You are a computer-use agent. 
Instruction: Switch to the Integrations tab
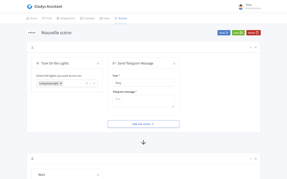pyautogui.click(x=66, y=18)
